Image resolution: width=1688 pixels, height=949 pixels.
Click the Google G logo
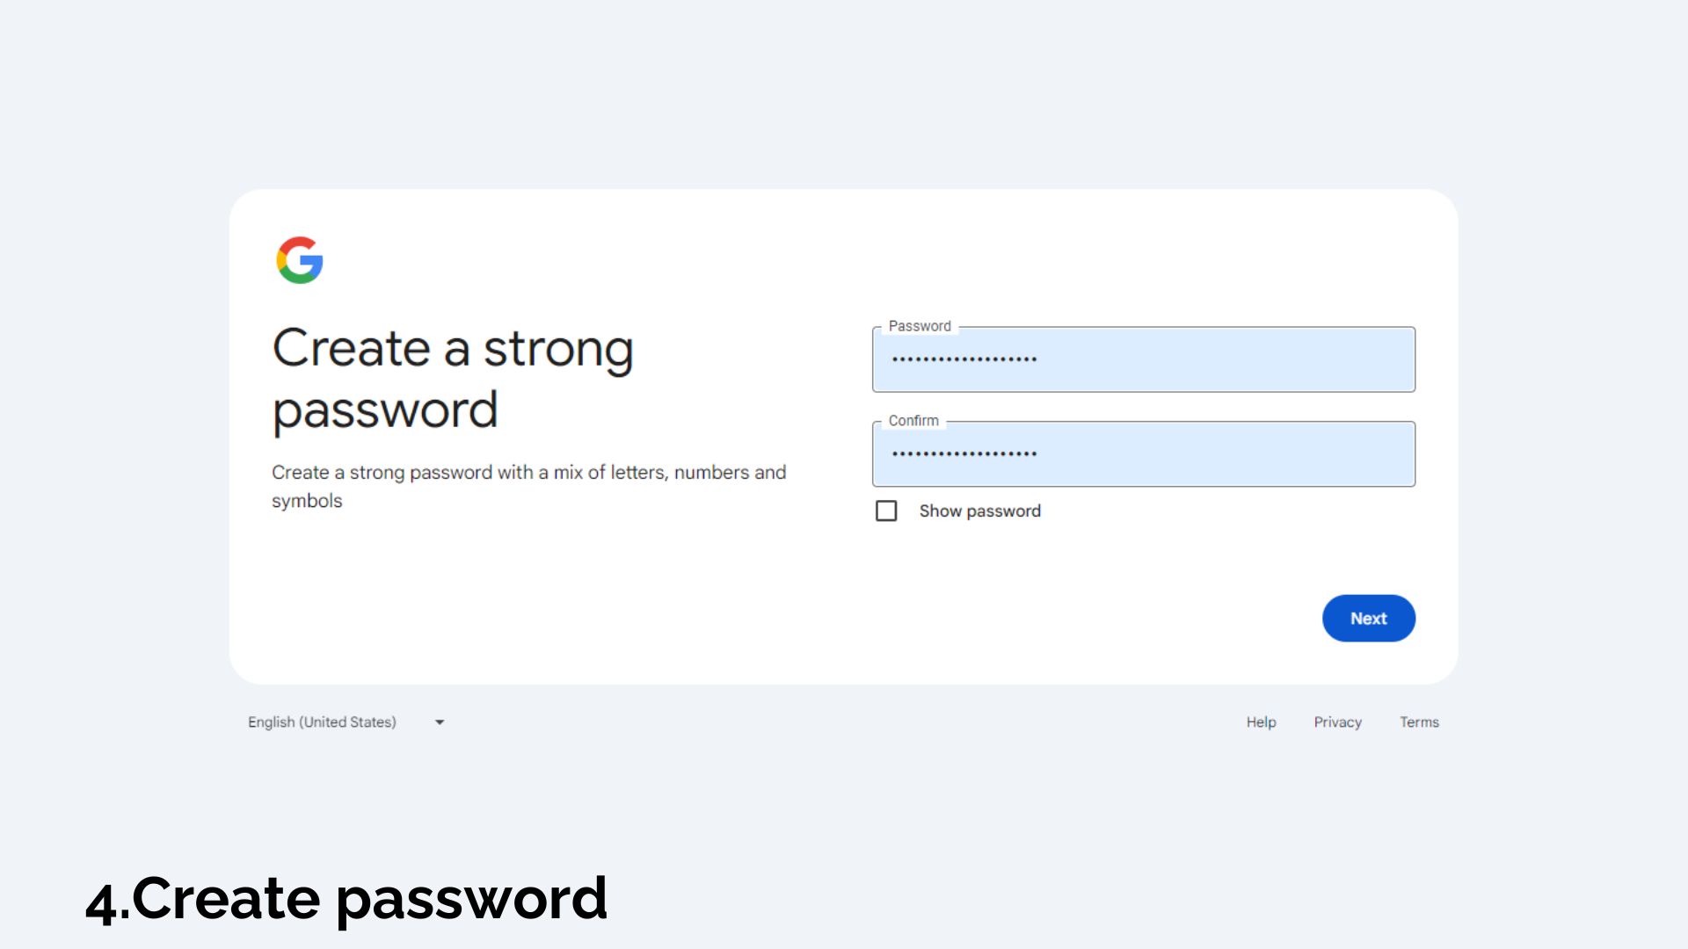[300, 260]
